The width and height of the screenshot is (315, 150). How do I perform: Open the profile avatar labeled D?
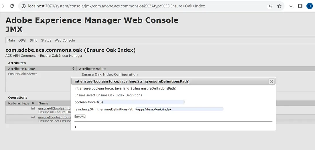point(310,6)
